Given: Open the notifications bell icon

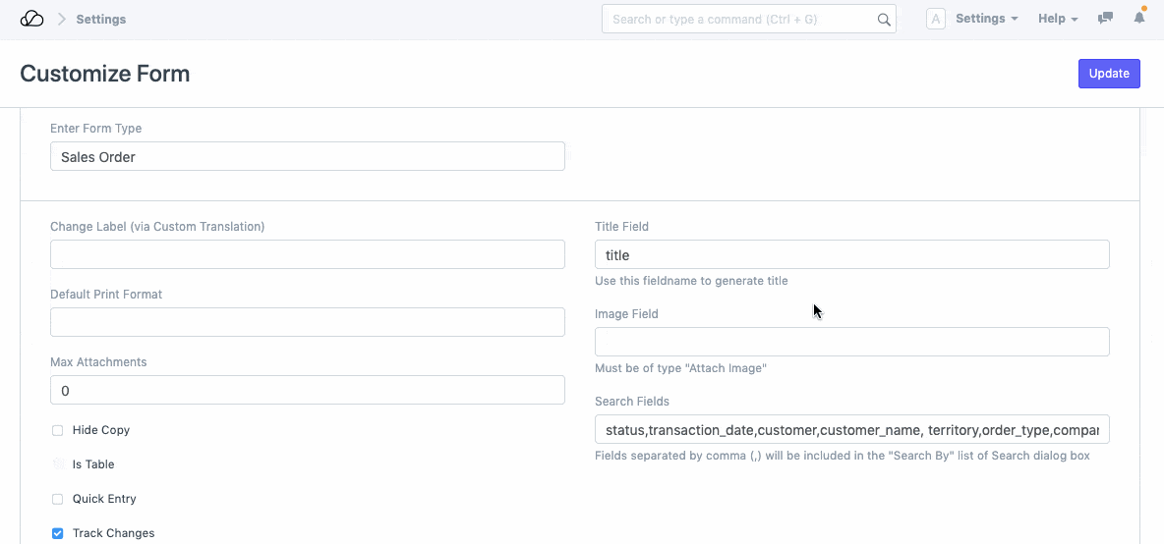Looking at the screenshot, I should (x=1139, y=19).
